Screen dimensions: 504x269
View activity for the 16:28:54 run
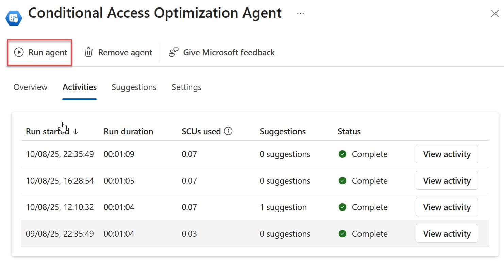(x=447, y=181)
